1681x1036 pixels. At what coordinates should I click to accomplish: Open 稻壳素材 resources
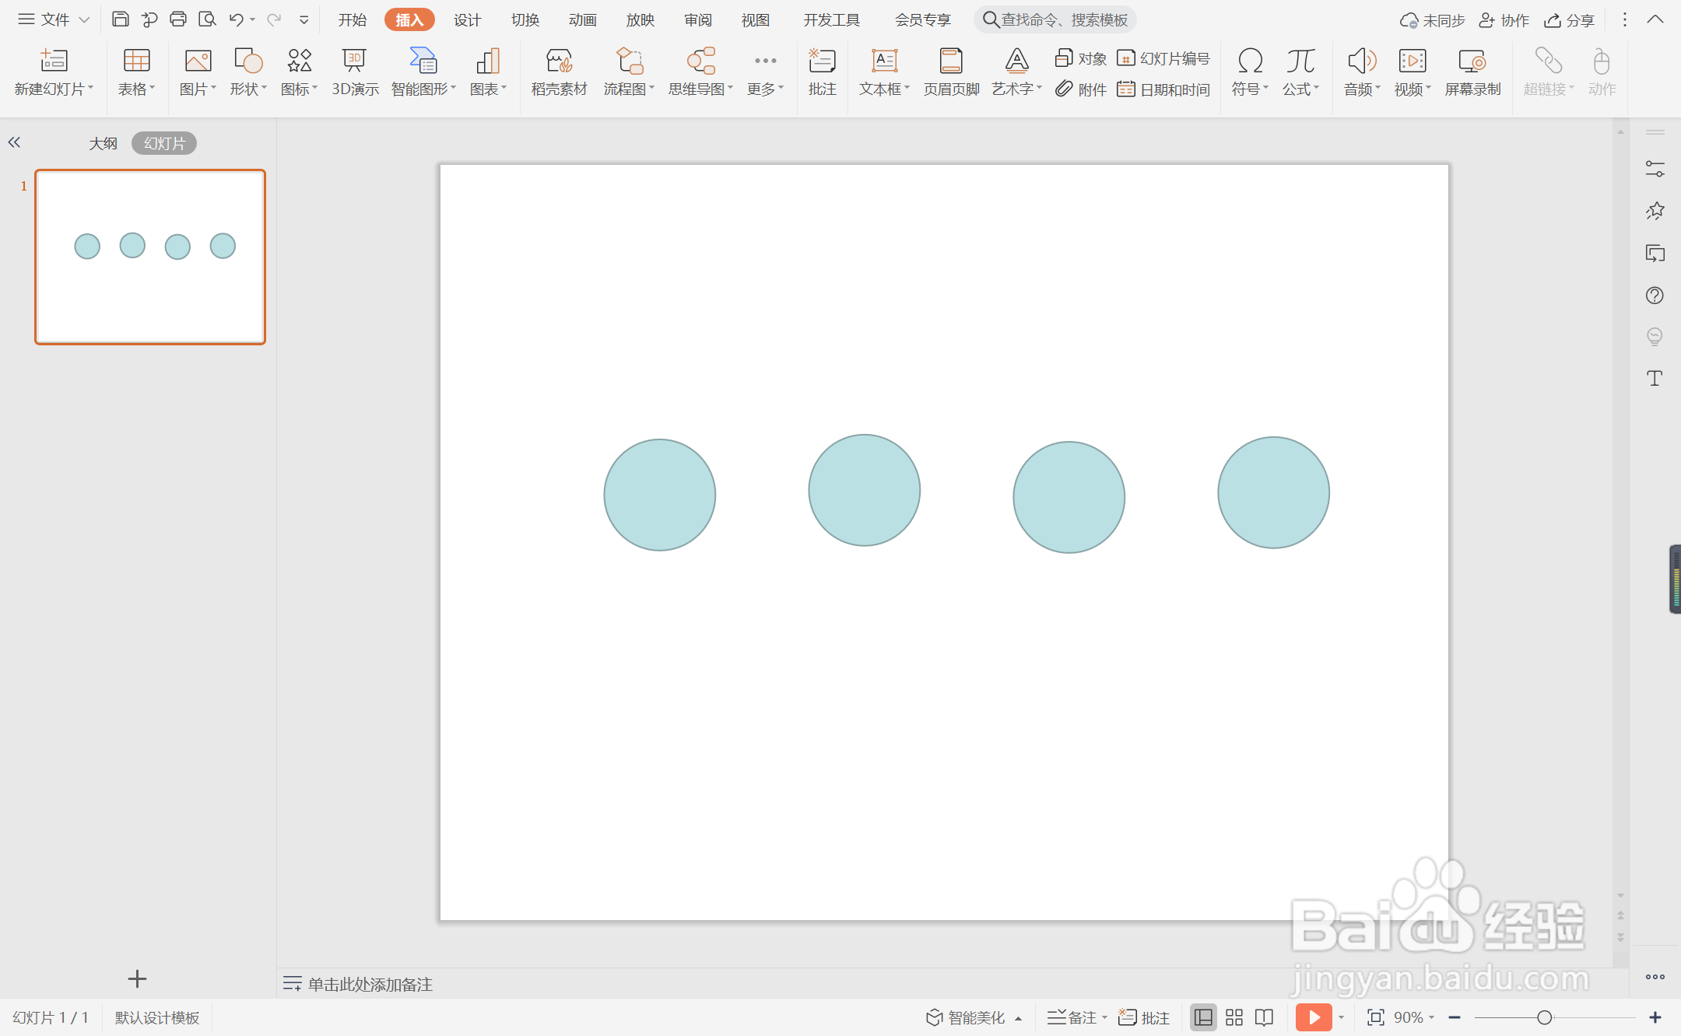tap(559, 72)
